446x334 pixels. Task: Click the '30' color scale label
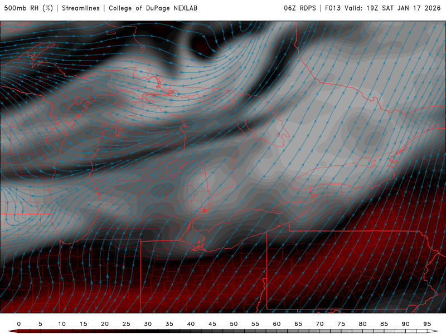tap(148, 324)
